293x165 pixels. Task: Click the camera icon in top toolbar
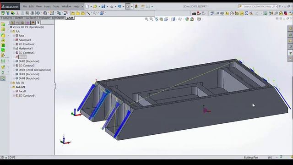click(x=194, y=13)
